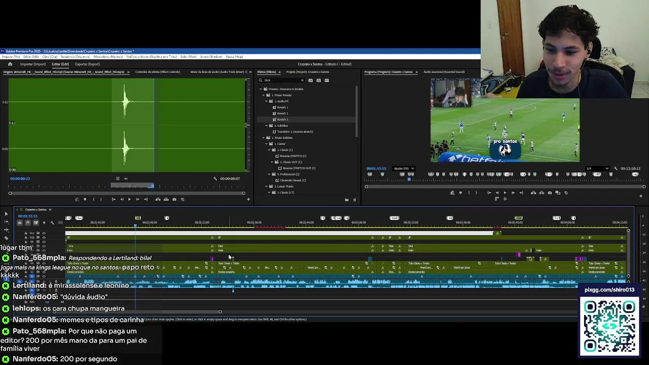Image resolution: width=649 pixels, height=365 pixels.
Task: Go to In point in Source monitor
Action: pos(113,199)
